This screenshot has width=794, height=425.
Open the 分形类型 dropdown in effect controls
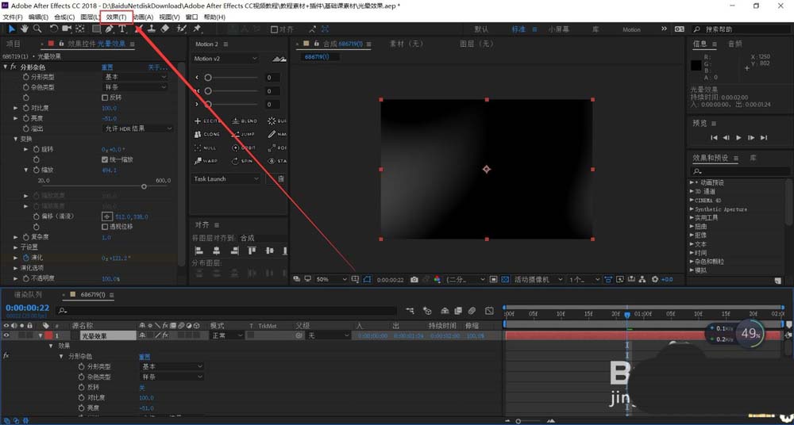tap(135, 77)
